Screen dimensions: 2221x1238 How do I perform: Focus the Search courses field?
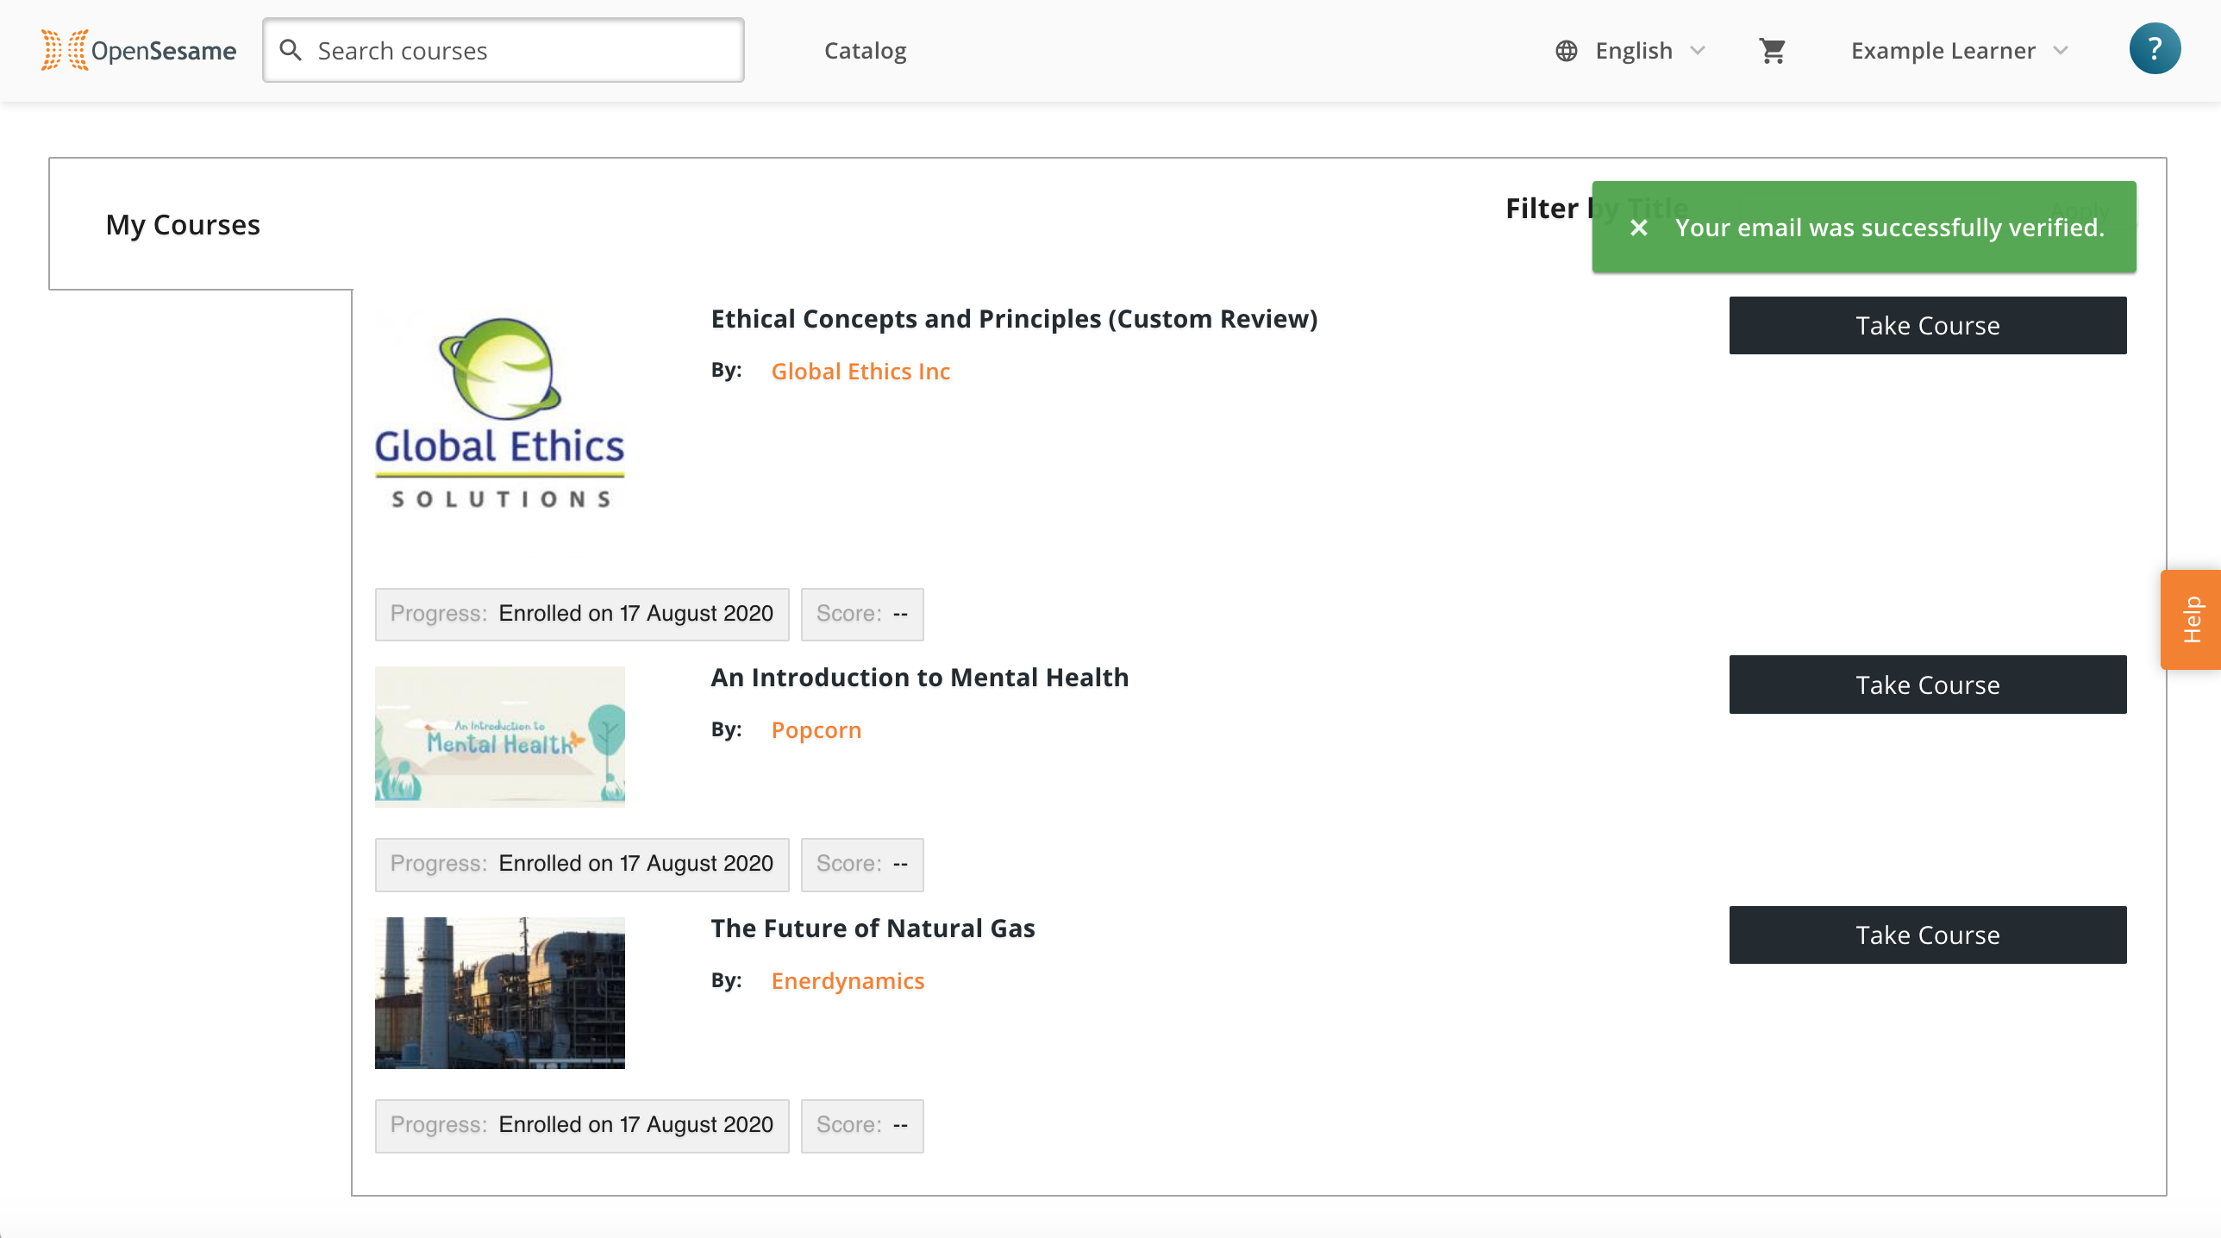[x=504, y=50]
